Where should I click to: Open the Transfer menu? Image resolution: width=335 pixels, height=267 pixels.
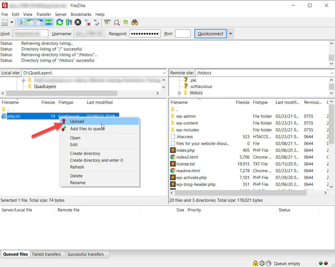pyautogui.click(x=44, y=14)
